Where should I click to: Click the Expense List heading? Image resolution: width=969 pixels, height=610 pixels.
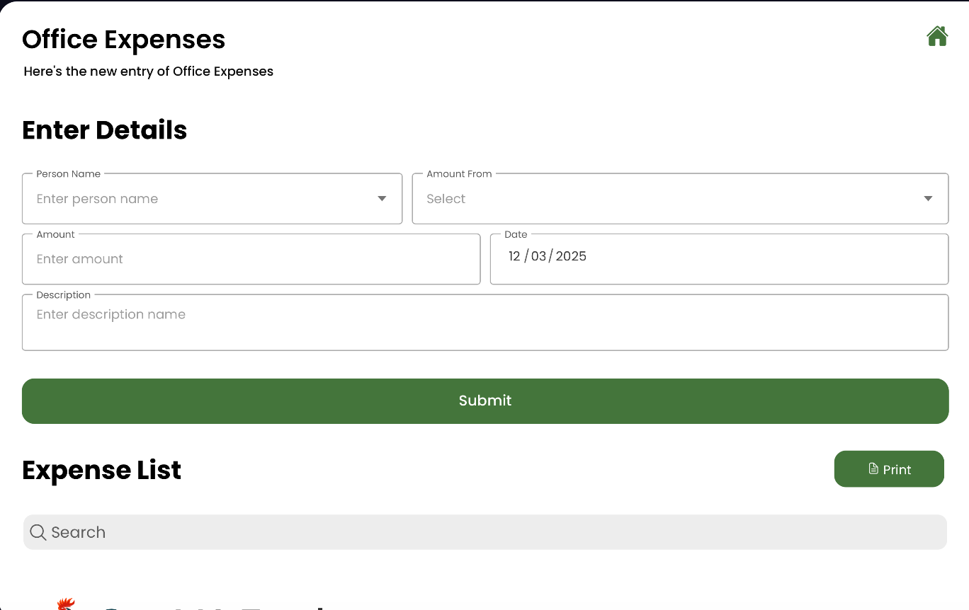point(101,471)
